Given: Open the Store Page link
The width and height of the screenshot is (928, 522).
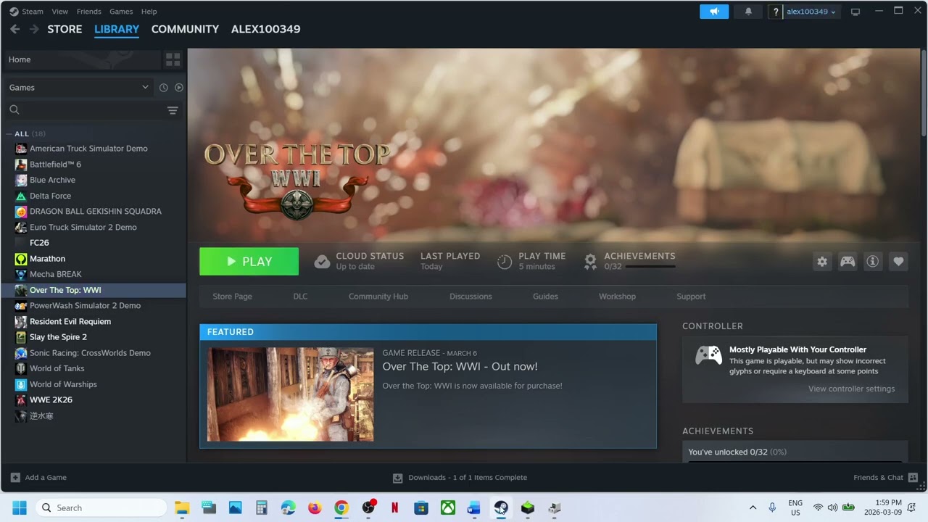Looking at the screenshot, I should tap(233, 297).
